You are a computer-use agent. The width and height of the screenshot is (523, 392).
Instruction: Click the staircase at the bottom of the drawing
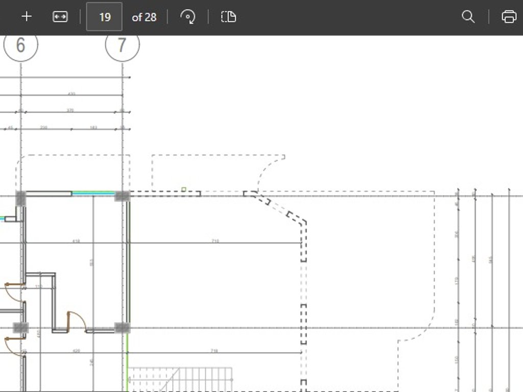(x=179, y=379)
